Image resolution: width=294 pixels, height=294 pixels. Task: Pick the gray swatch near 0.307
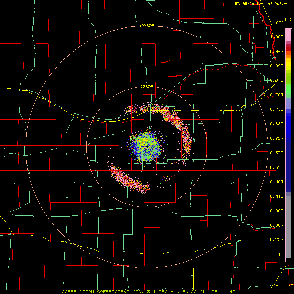point(288,227)
